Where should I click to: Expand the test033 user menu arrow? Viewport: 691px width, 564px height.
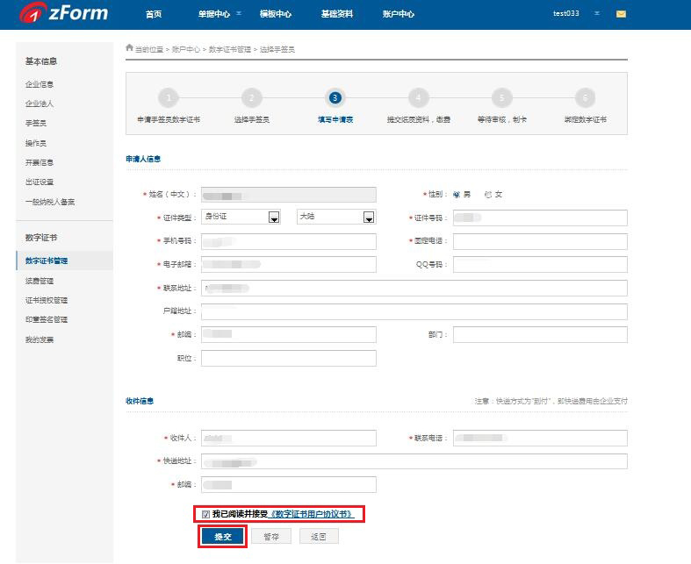[597, 14]
